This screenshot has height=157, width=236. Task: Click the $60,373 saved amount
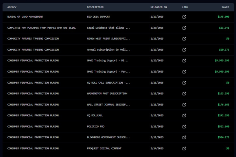click(224, 50)
